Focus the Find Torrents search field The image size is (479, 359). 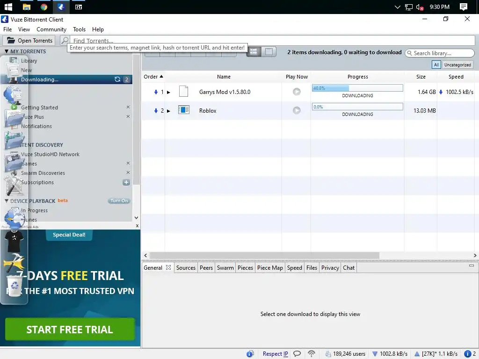(272, 40)
